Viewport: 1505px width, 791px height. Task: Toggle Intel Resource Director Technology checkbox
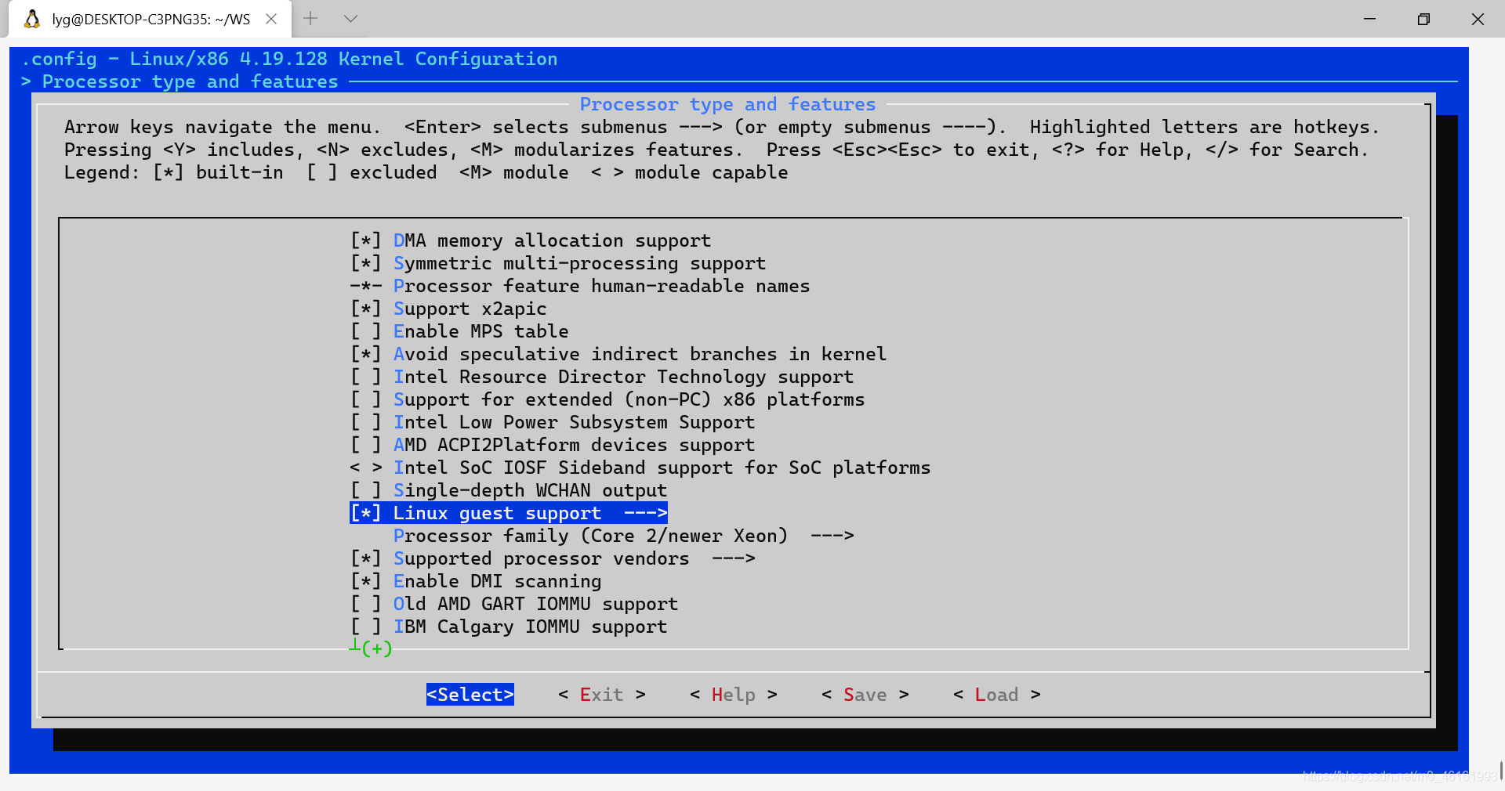[x=365, y=377]
